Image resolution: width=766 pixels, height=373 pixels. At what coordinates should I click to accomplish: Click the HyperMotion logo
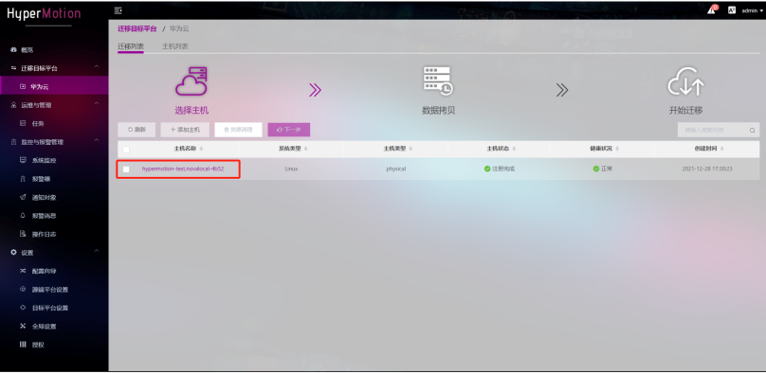tap(44, 14)
